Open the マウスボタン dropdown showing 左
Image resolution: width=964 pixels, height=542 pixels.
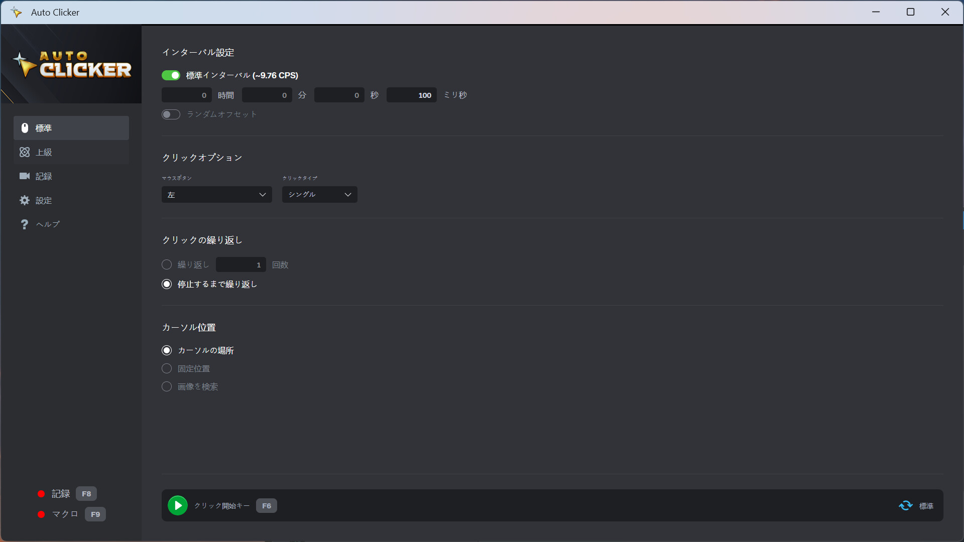click(216, 195)
